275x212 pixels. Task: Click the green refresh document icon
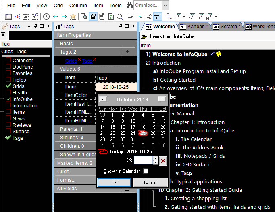110,17
